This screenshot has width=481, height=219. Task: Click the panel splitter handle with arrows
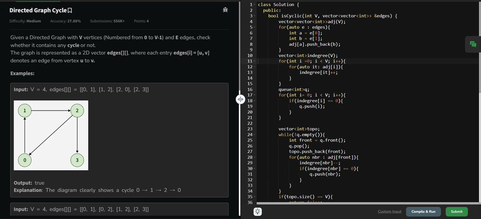coord(240,99)
